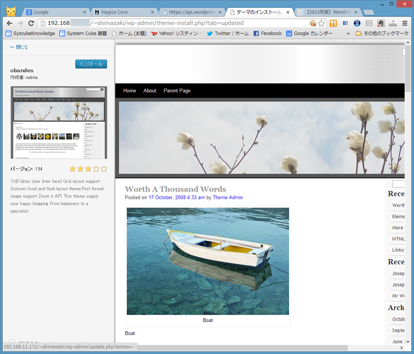Click the yellow cat icon in title bar
Screen dimensions: 414x354
[11, 11]
